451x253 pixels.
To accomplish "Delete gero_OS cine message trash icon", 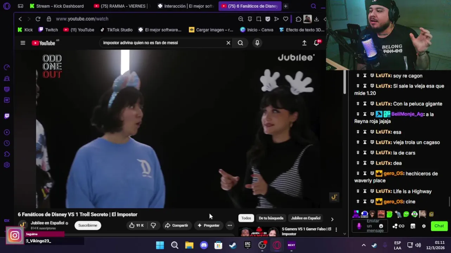I will click(x=358, y=202).
